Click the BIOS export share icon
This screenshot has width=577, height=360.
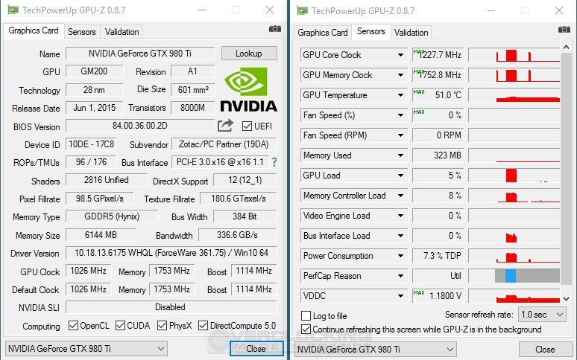pyautogui.click(x=225, y=126)
